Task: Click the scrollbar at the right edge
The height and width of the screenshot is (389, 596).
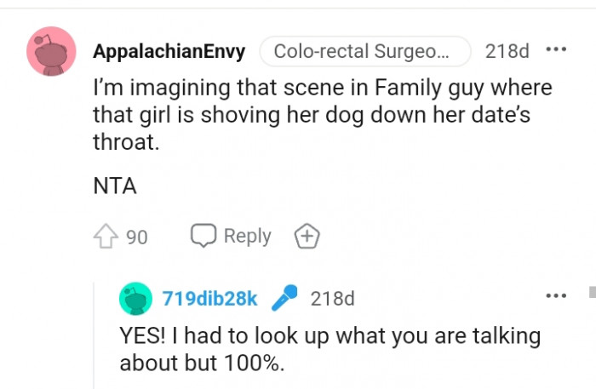Action: pyautogui.click(x=592, y=294)
